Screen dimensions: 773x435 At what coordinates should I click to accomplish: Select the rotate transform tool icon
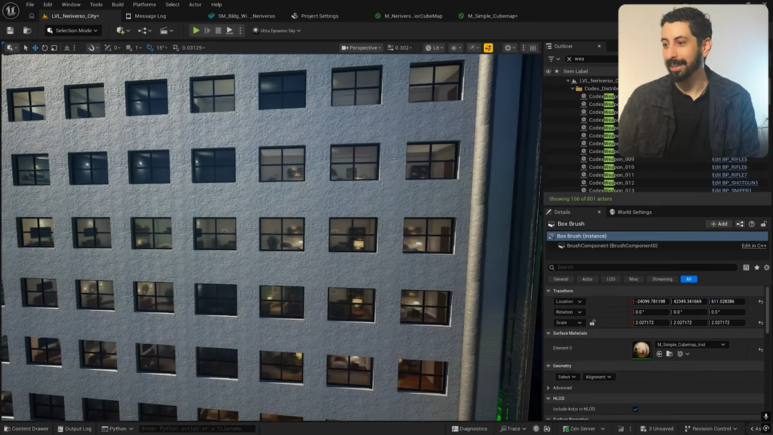[x=44, y=48]
